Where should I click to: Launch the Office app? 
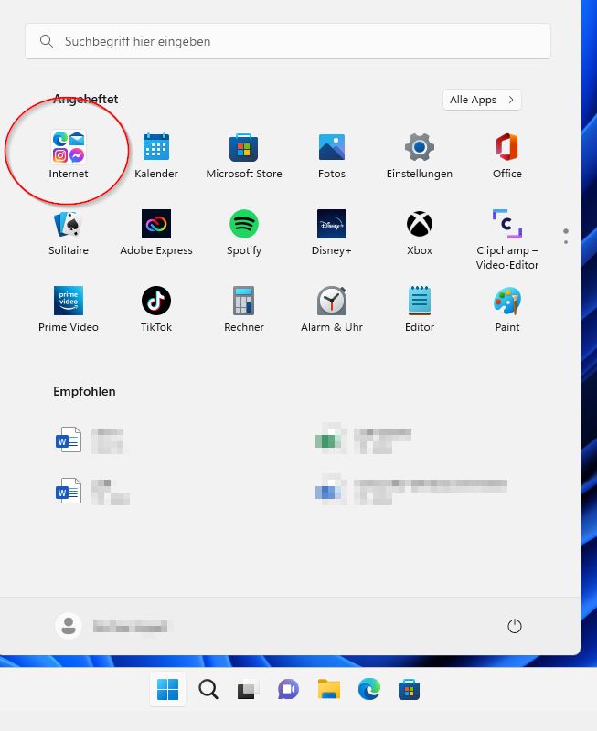507,155
